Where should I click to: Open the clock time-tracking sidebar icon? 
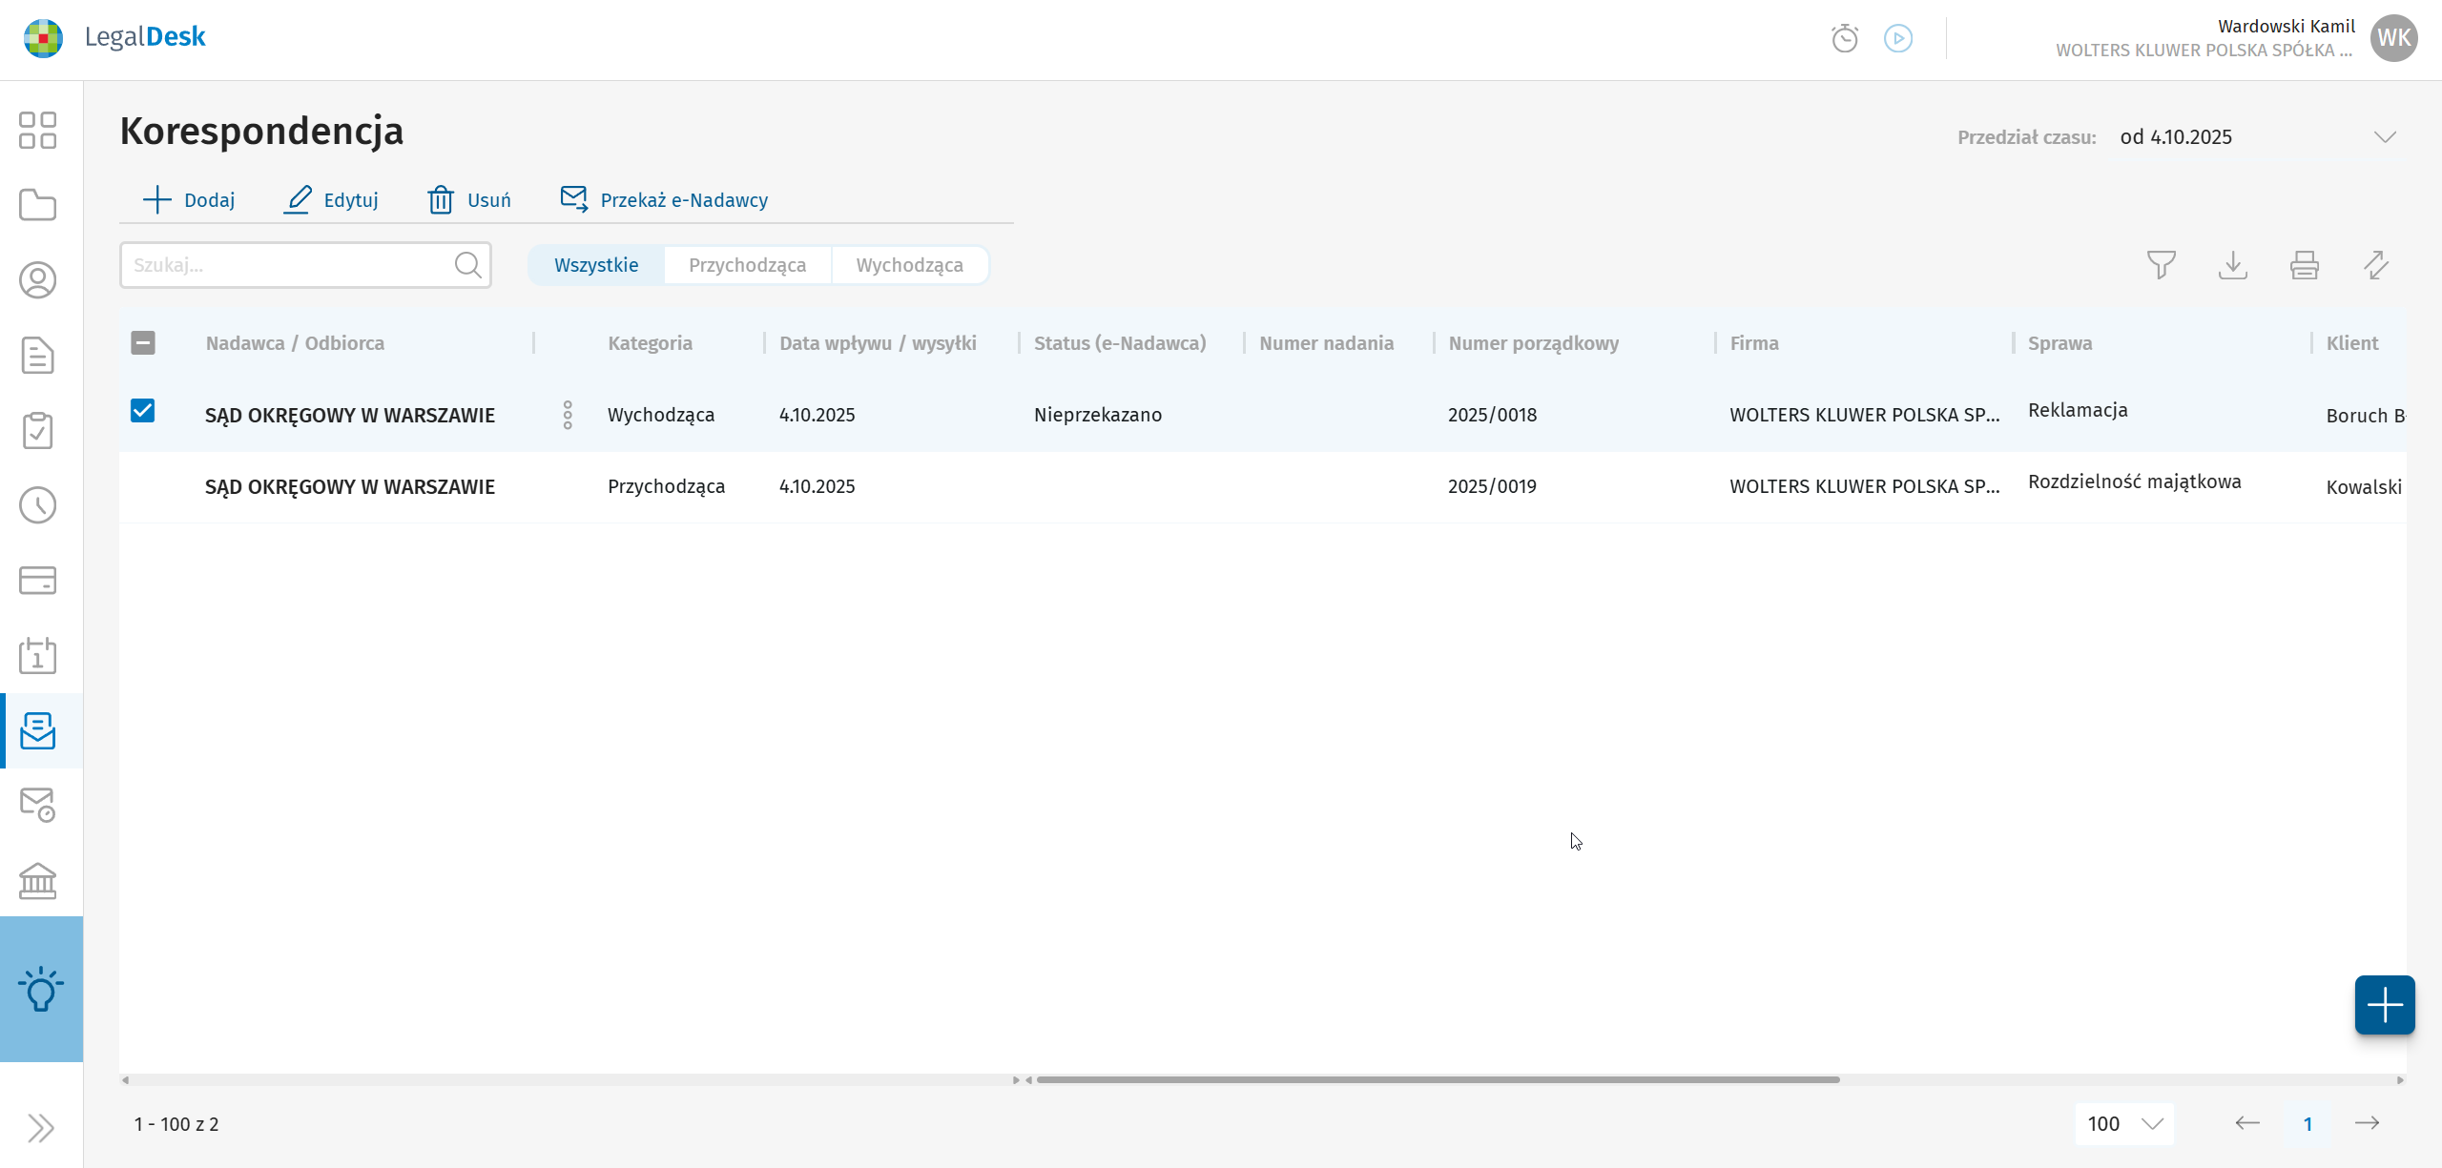38,505
